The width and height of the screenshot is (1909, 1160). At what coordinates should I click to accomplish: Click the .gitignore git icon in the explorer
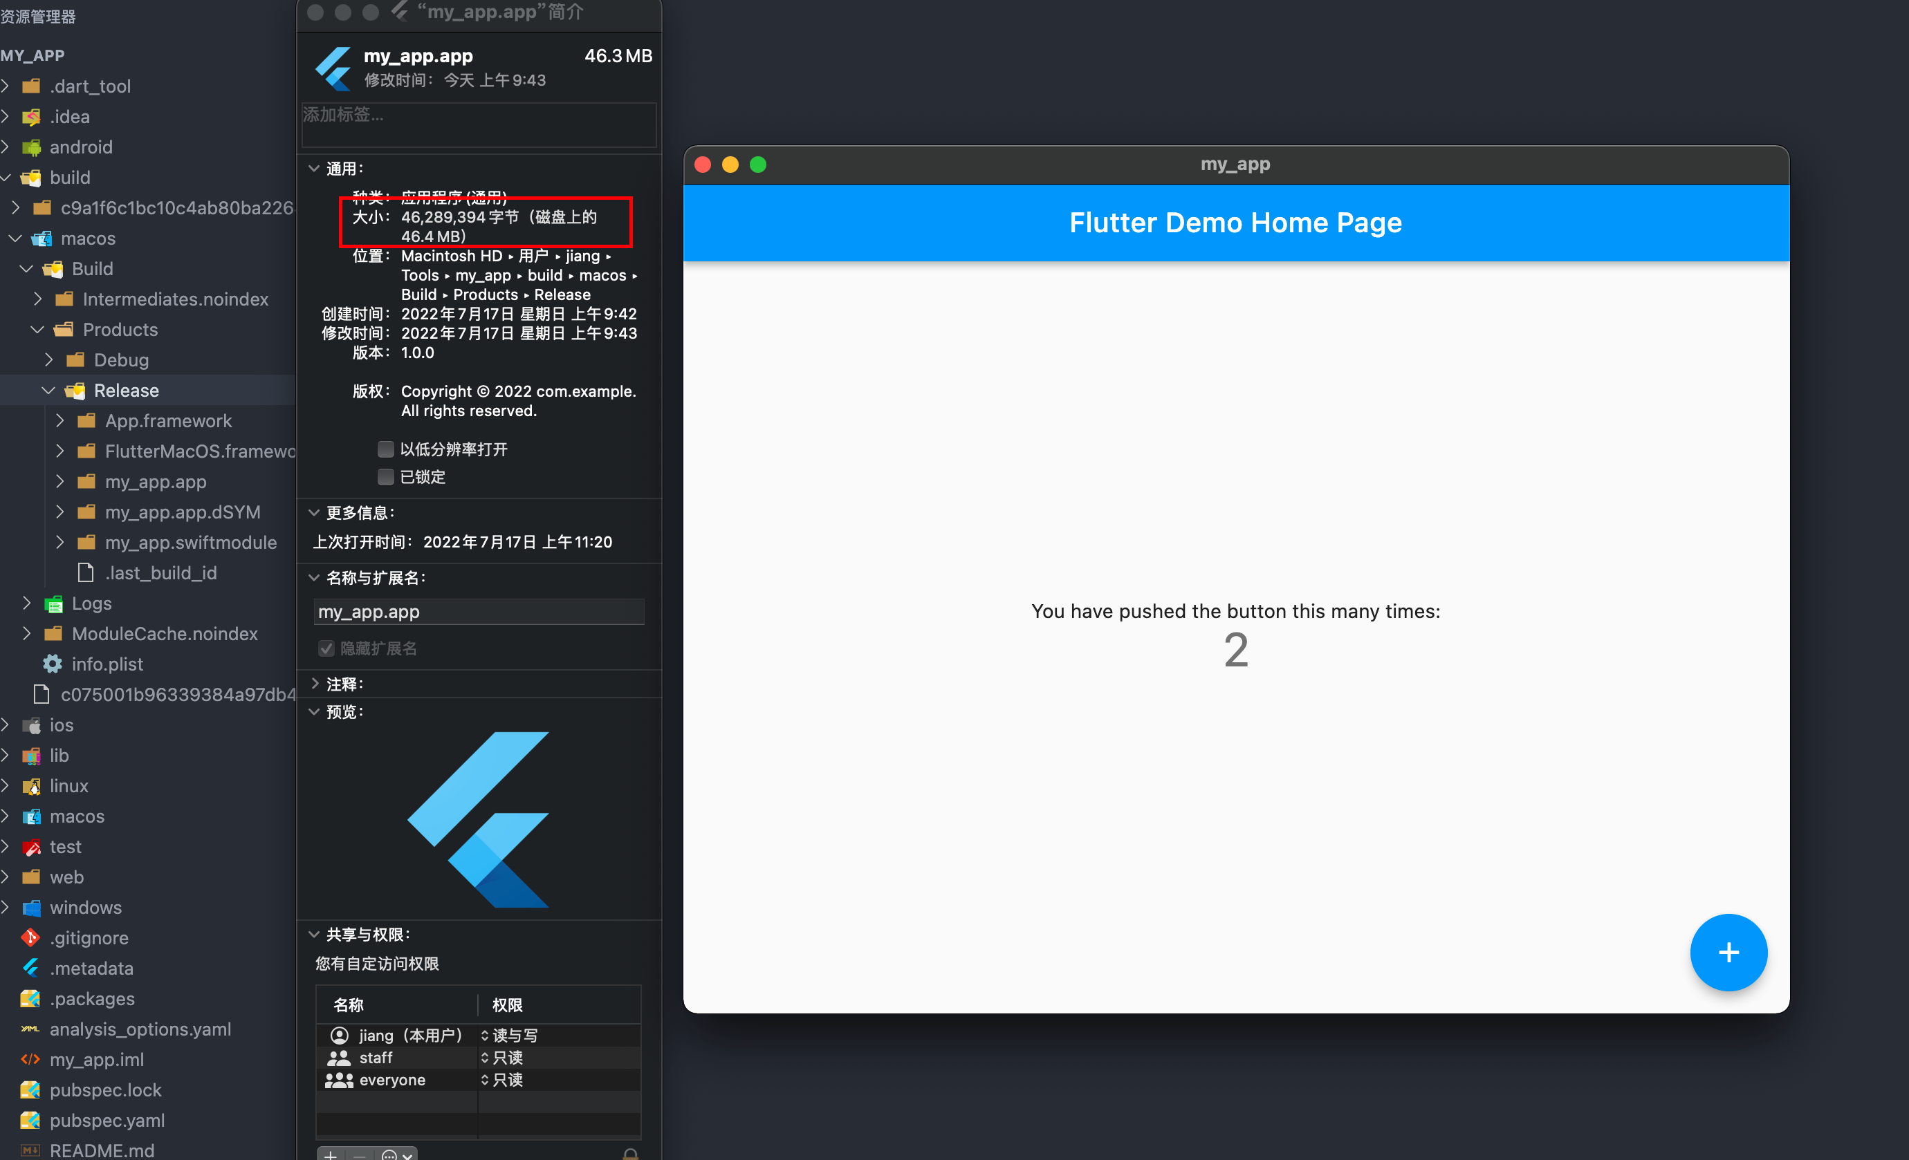[30, 937]
